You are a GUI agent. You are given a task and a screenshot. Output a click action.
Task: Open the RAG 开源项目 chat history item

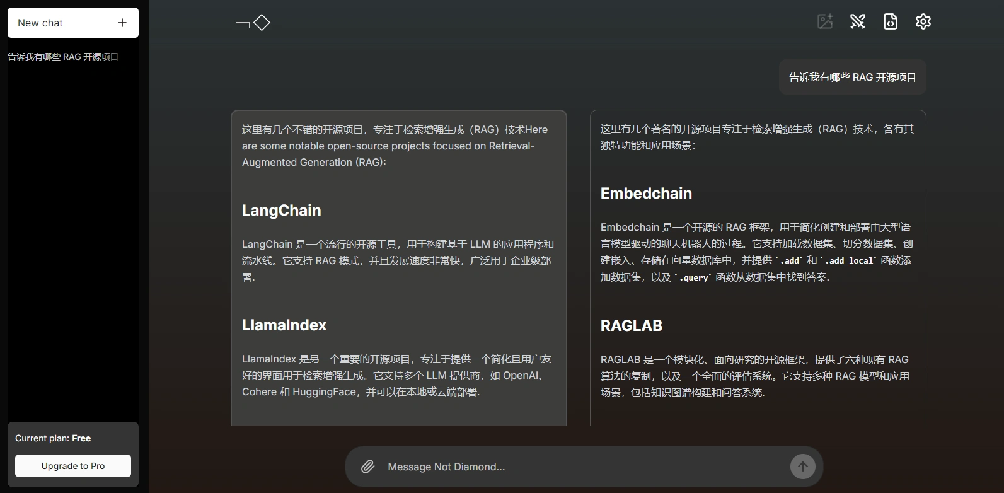pos(63,57)
